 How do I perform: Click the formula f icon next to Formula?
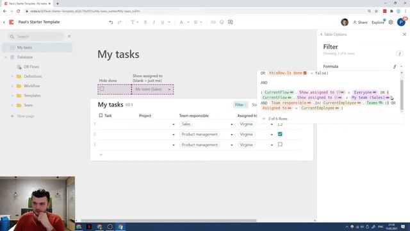395,67
